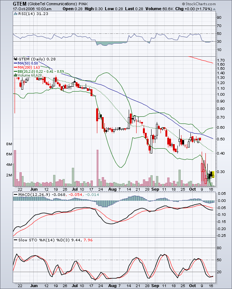This screenshot has height=289, width=232.
Task: Click the Oct label on the bottom date axis
Action: coord(192,286)
